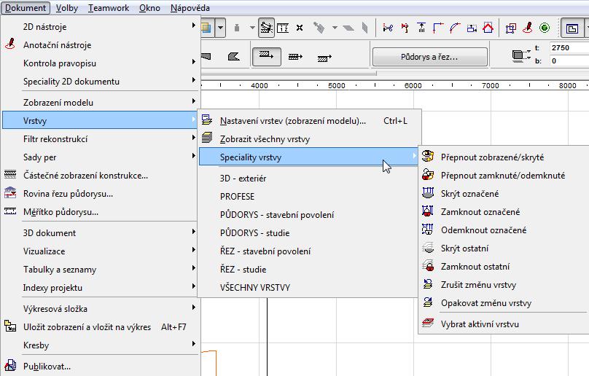Open the Teamwork menu

point(109,7)
